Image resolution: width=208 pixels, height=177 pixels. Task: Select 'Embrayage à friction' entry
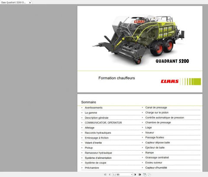pos(97,138)
